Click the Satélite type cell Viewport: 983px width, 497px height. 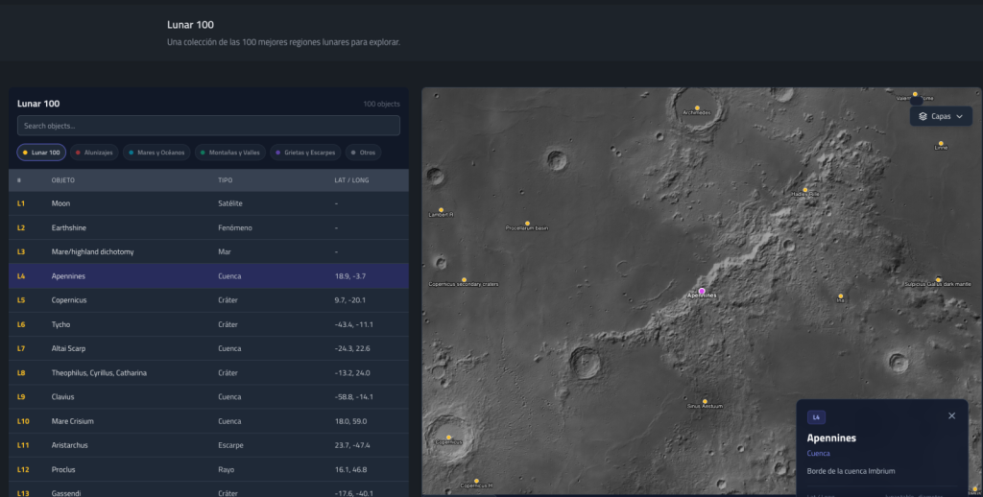(x=230, y=203)
